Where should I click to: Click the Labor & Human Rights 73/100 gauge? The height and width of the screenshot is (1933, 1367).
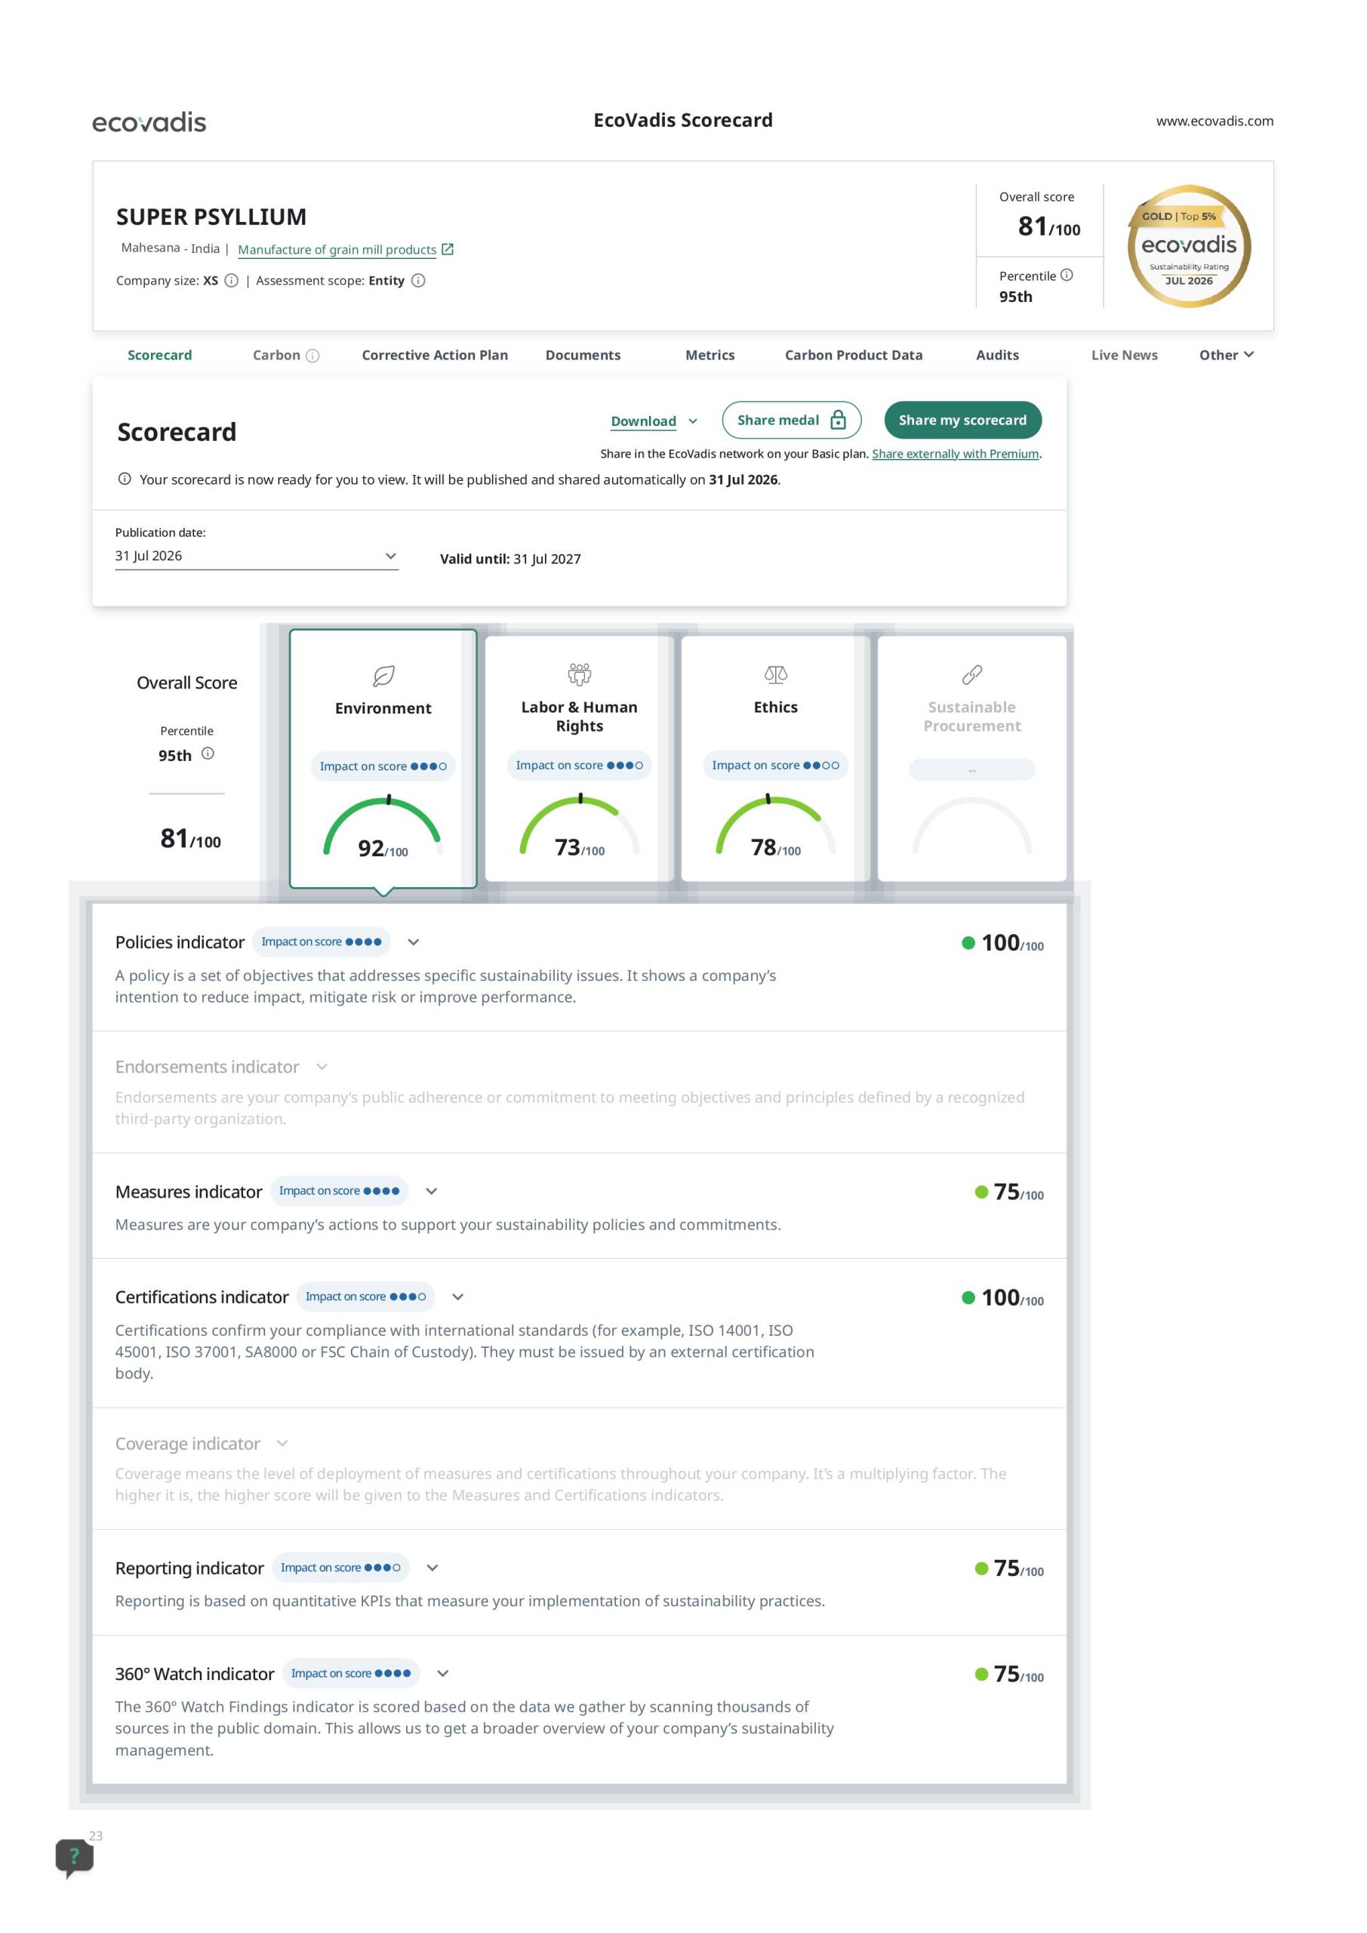579,825
